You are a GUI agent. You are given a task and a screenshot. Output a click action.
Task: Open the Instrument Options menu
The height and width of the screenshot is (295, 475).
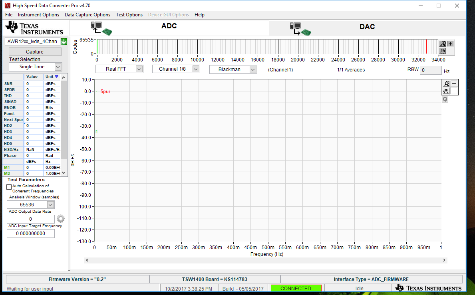tap(38, 15)
